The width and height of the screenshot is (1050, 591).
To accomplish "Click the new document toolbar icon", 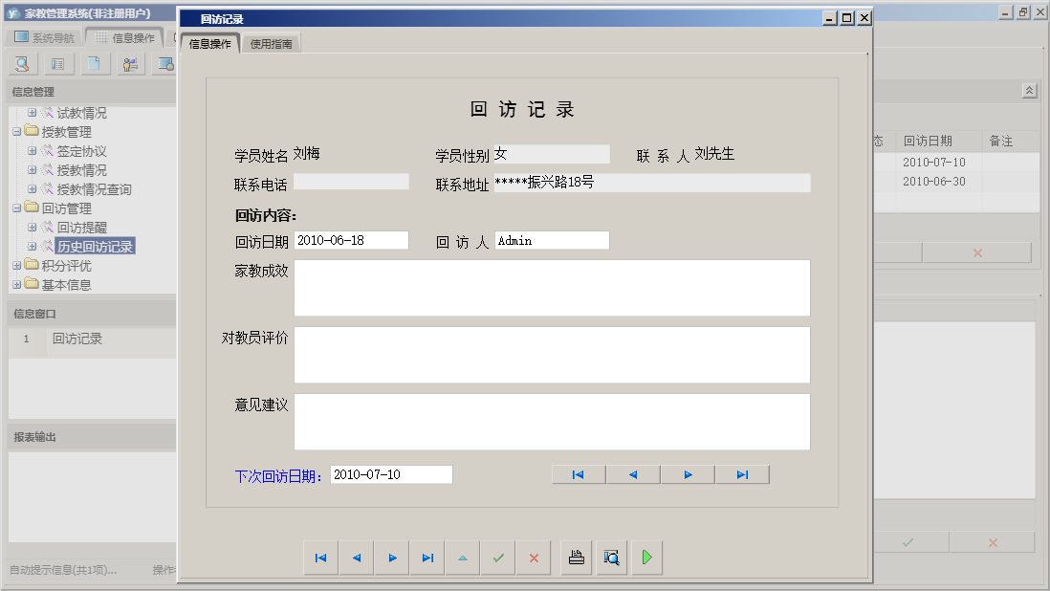I will coord(93,63).
